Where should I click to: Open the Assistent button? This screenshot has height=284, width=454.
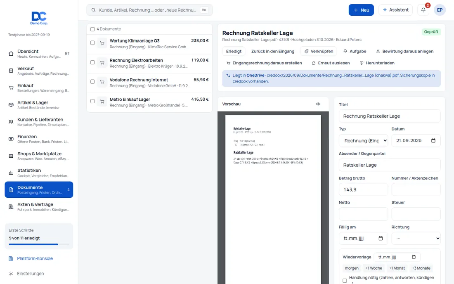[395, 10]
